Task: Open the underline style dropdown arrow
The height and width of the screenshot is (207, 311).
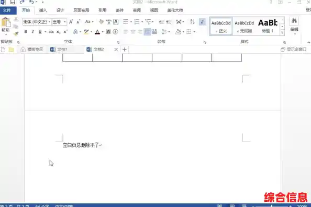Action: click(46, 32)
